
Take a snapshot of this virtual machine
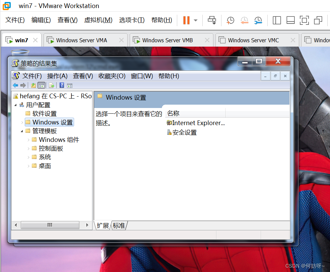click(230, 20)
